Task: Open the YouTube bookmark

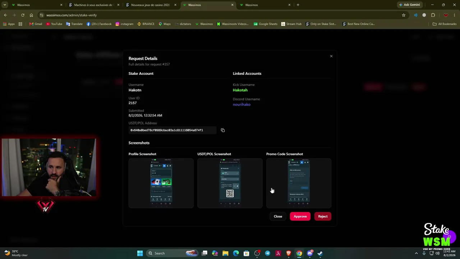Action: point(54,24)
